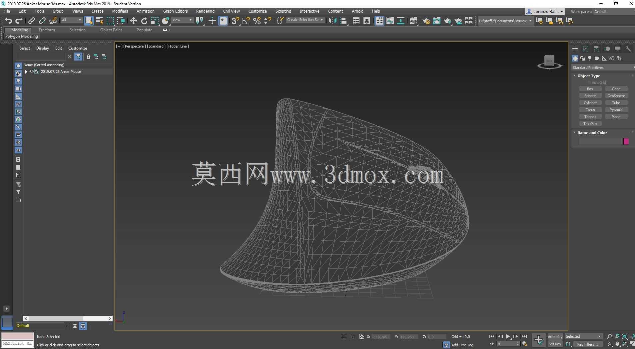The height and width of the screenshot is (349, 635).
Task: Open the Utilities wrench panel icon
Action: pyautogui.click(x=628, y=49)
